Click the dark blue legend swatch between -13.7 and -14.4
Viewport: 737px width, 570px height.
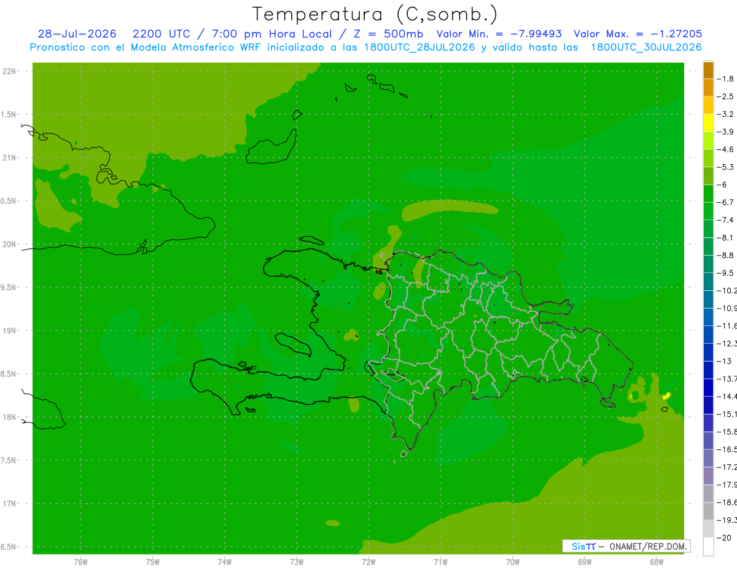[x=708, y=388]
